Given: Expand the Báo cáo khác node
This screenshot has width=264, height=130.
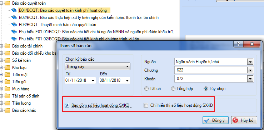Looking at the screenshot, I should pyautogui.click(x=1, y=110).
